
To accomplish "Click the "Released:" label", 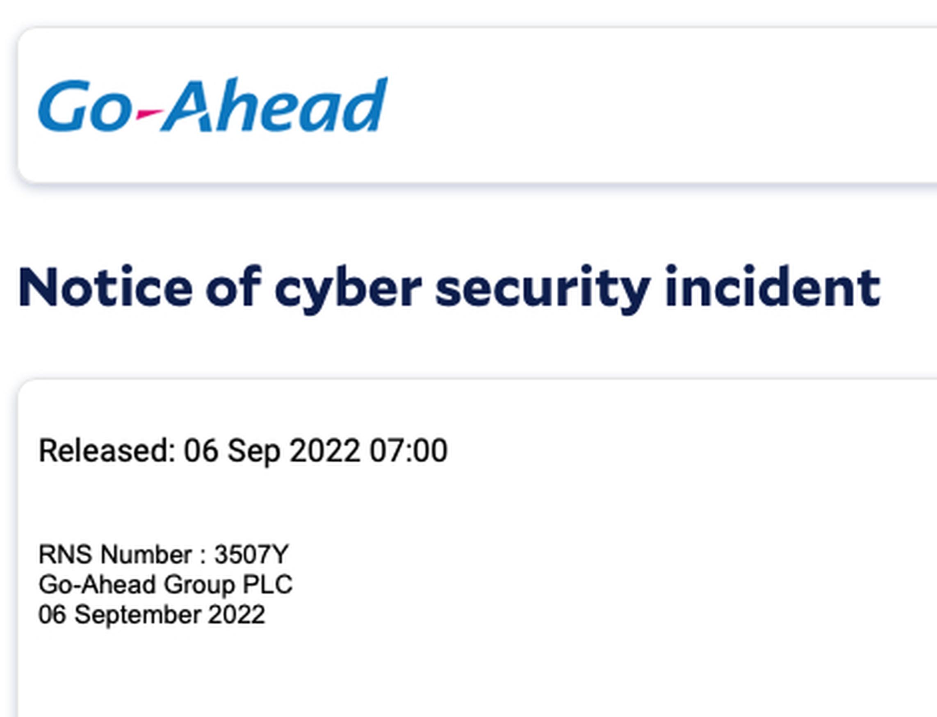I will (107, 450).
